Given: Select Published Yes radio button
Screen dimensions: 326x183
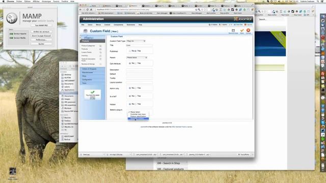Looking at the screenshot, I should (x=136, y=51).
